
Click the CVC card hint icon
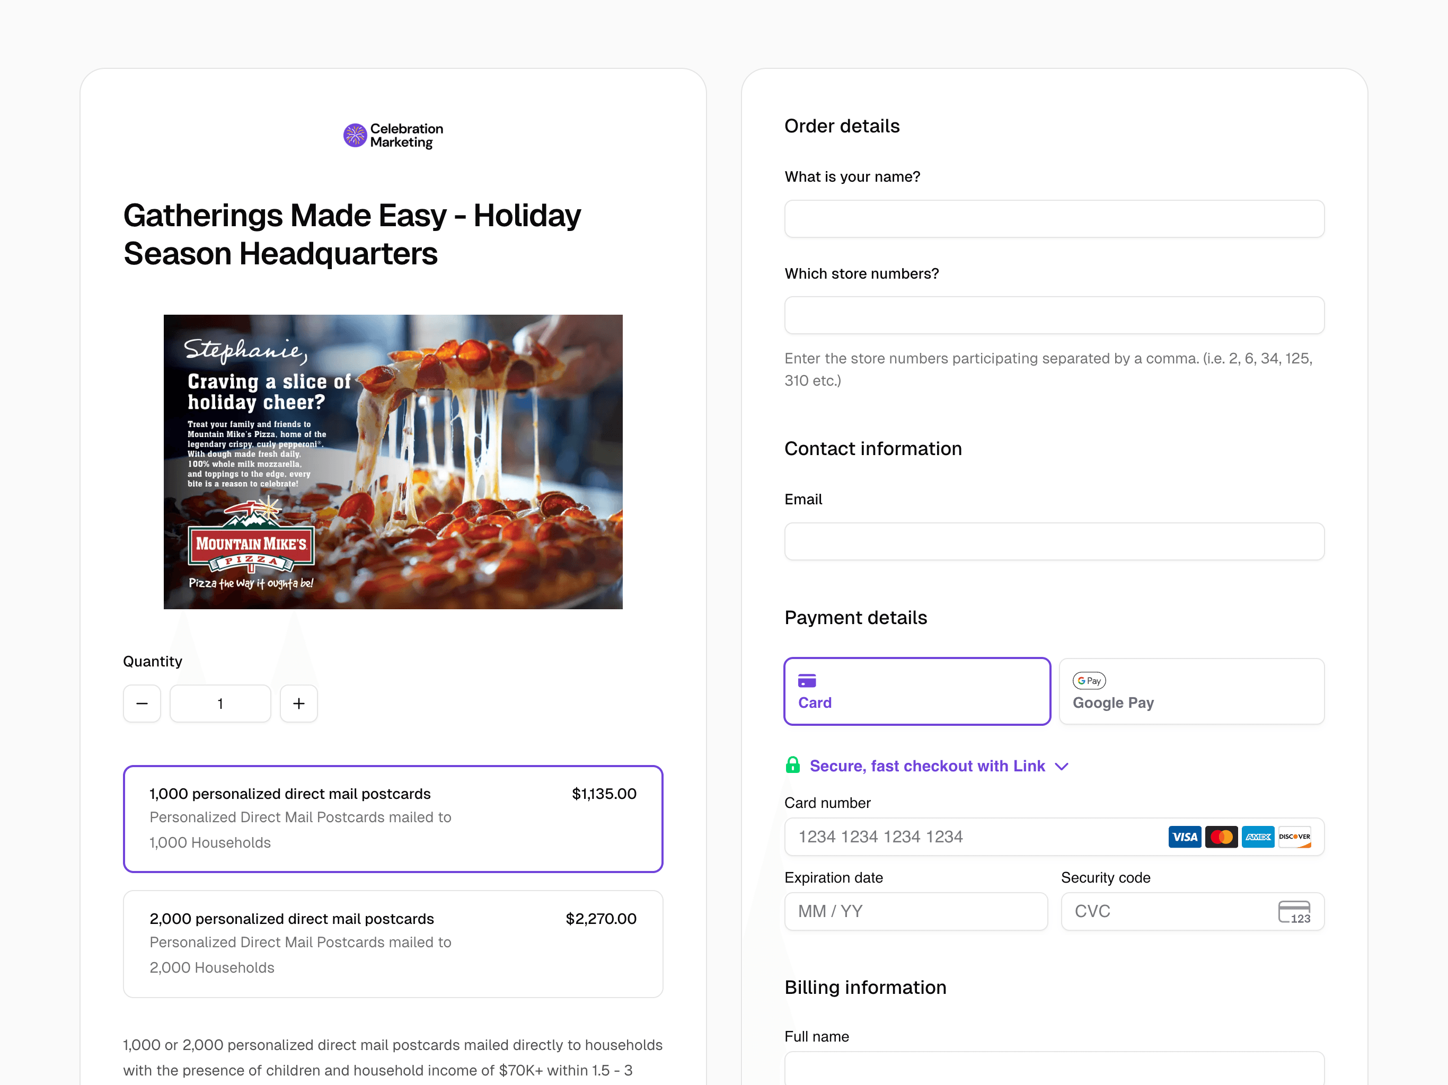(x=1294, y=912)
